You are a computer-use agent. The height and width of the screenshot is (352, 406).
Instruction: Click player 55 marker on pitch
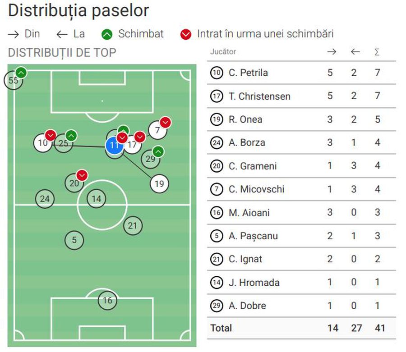13,81
